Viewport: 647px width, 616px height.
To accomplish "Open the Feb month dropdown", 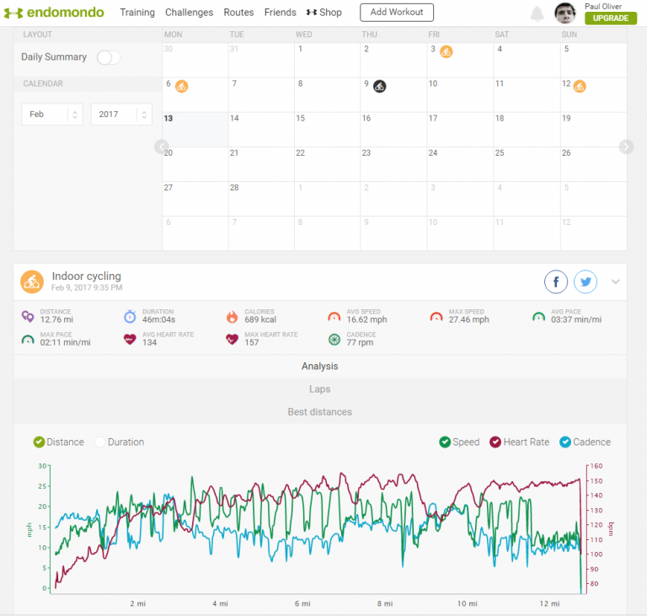I will [52, 115].
